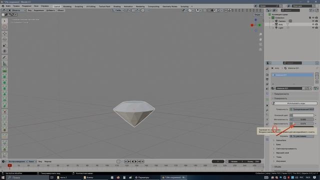Open the outliner filter dropdown

pos(311,10)
